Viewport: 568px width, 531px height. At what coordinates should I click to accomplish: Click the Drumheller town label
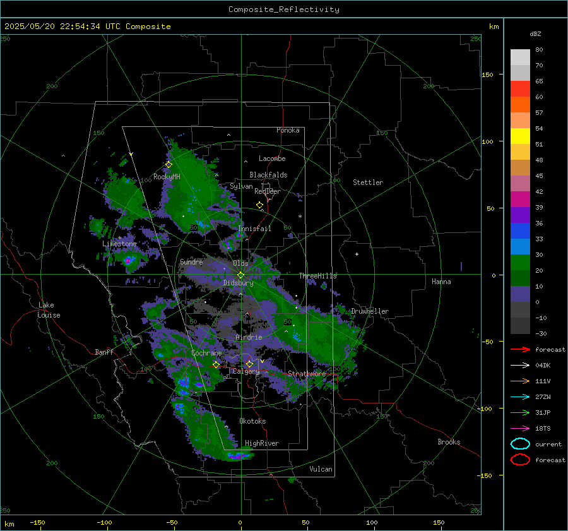[x=370, y=311]
